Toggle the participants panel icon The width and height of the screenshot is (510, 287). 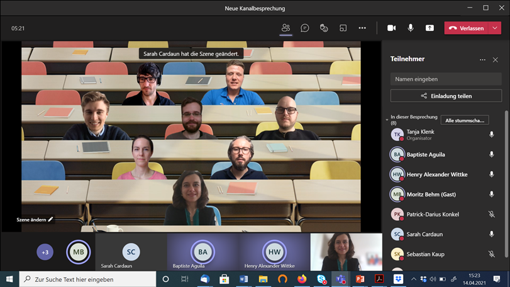click(285, 28)
